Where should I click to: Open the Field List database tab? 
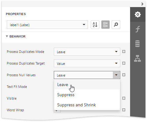[x=138, y=44]
